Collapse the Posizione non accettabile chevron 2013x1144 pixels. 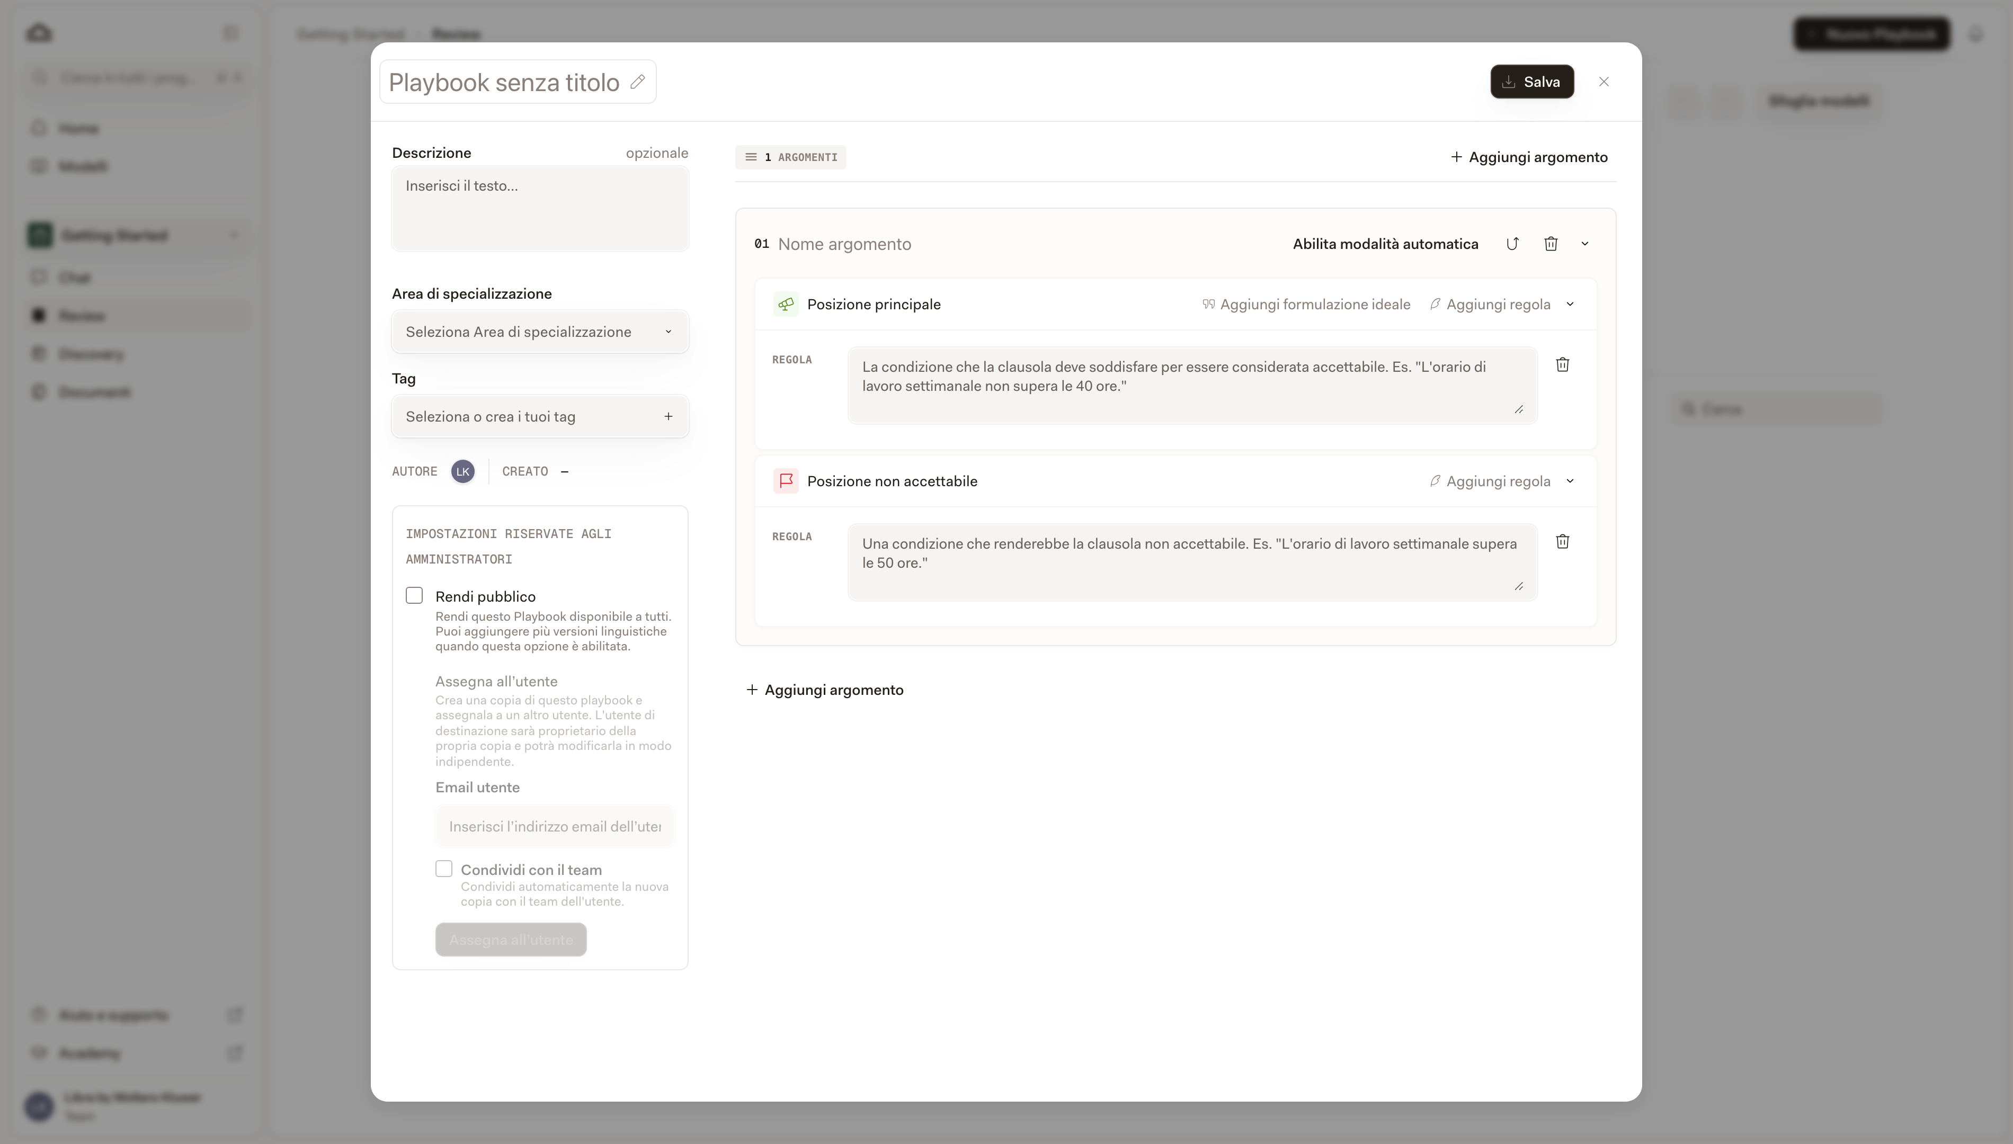pyautogui.click(x=1570, y=481)
